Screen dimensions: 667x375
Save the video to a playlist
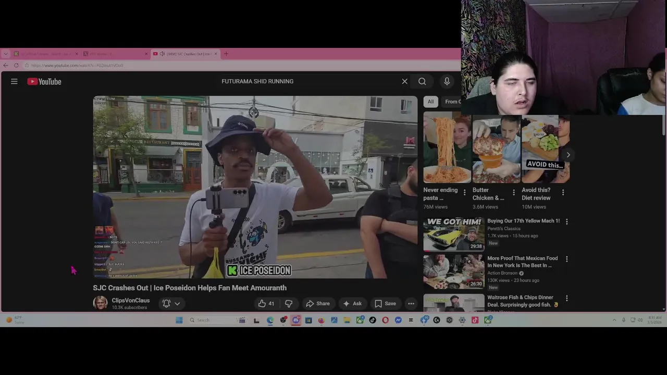(x=385, y=304)
